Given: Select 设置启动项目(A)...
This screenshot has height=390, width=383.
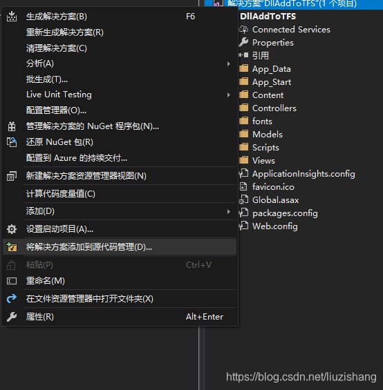Looking at the screenshot, I should [x=119, y=229].
